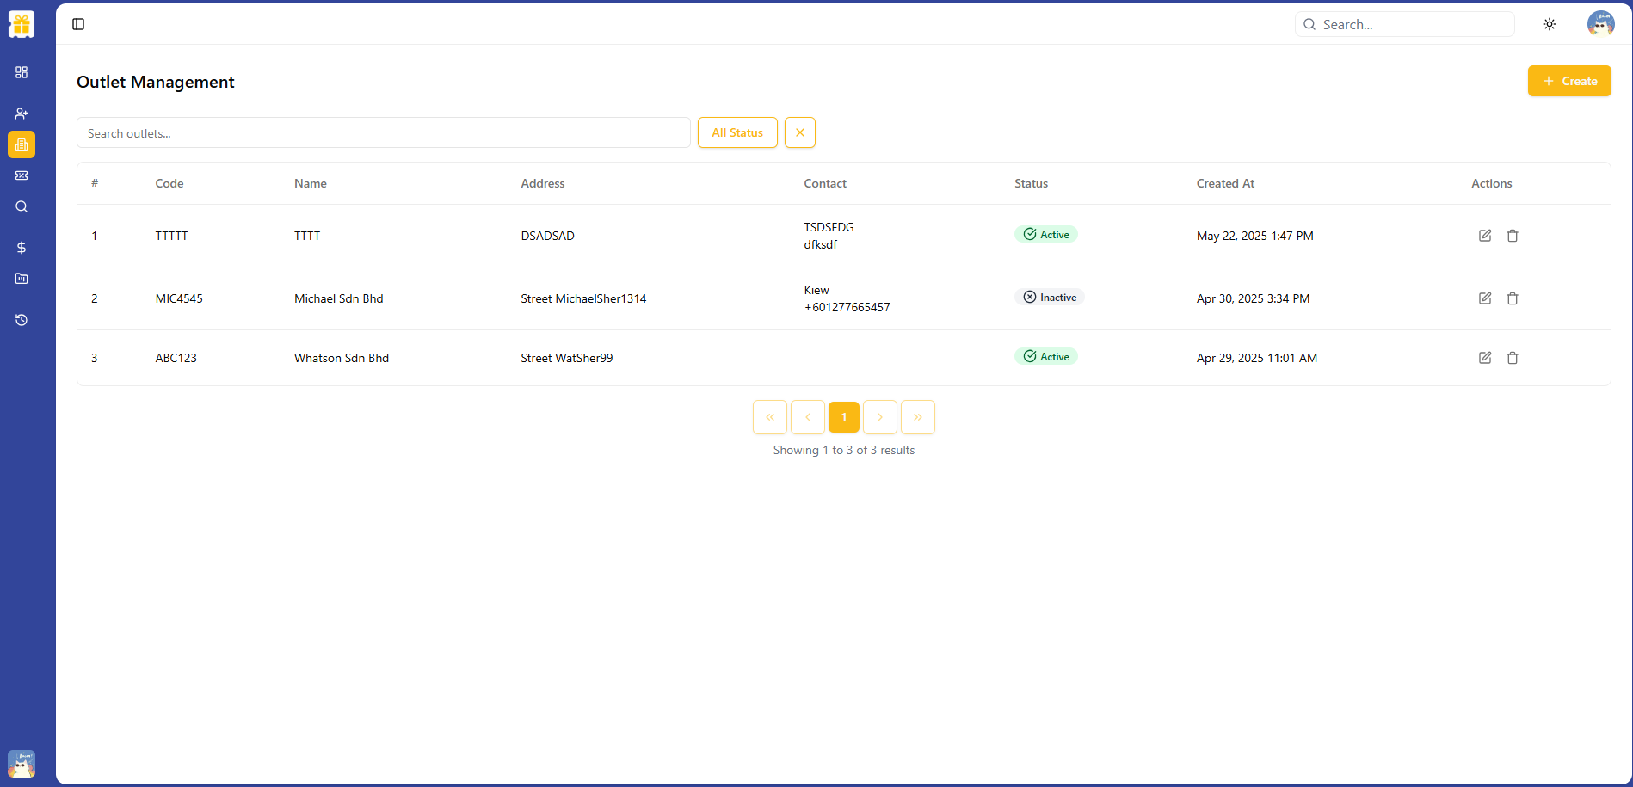This screenshot has height=787, width=1633.
Task: Open the Outlet Management building icon
Action: [x=22, y=144]
